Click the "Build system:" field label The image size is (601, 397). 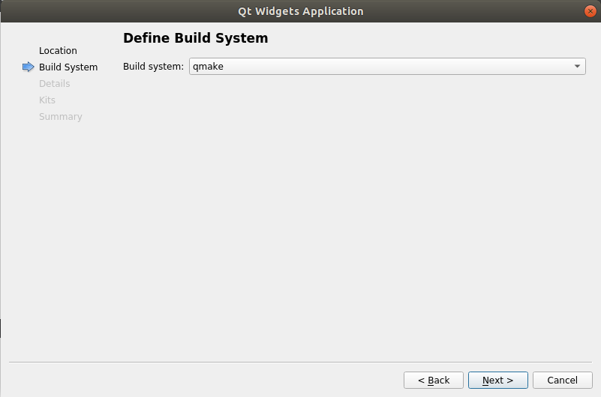tap(153, 67)
